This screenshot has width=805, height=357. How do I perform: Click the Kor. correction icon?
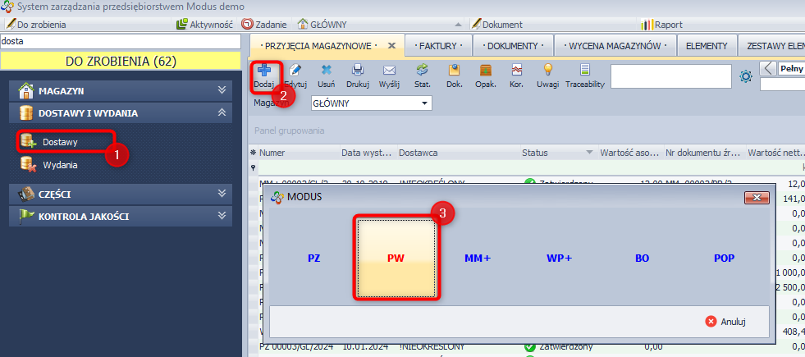pyautogui.click(x=516, y=71)
